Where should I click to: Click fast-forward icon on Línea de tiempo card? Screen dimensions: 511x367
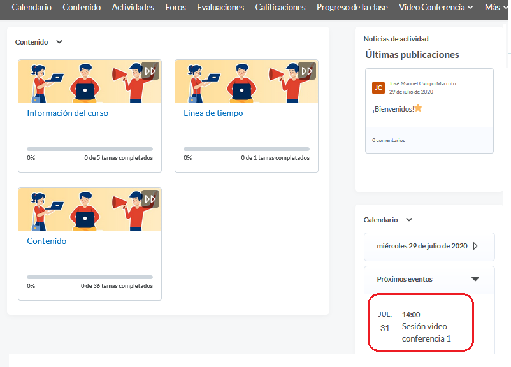(306, 71)
